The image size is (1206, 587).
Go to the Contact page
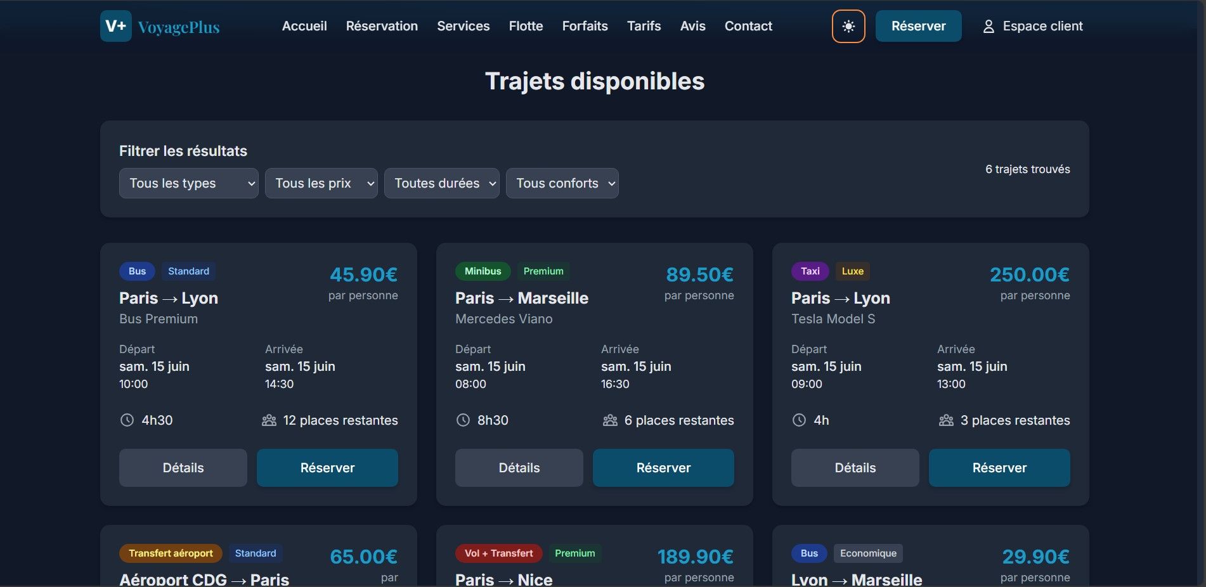pos(749,26)
